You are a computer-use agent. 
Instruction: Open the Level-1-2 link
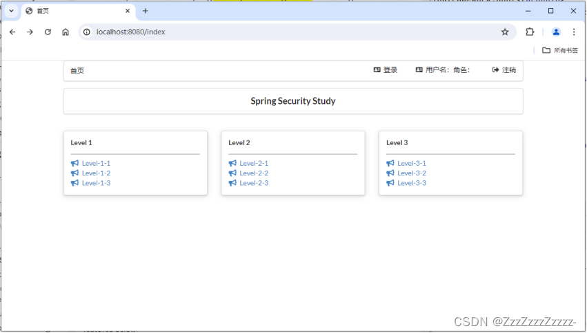coord(96,173)
